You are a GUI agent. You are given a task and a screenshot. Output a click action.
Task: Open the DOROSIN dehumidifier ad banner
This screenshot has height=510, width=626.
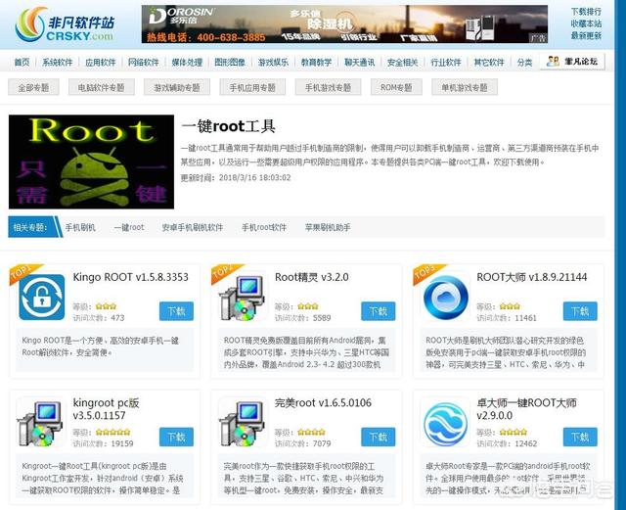pyautogui.click(x=344, y=23)
